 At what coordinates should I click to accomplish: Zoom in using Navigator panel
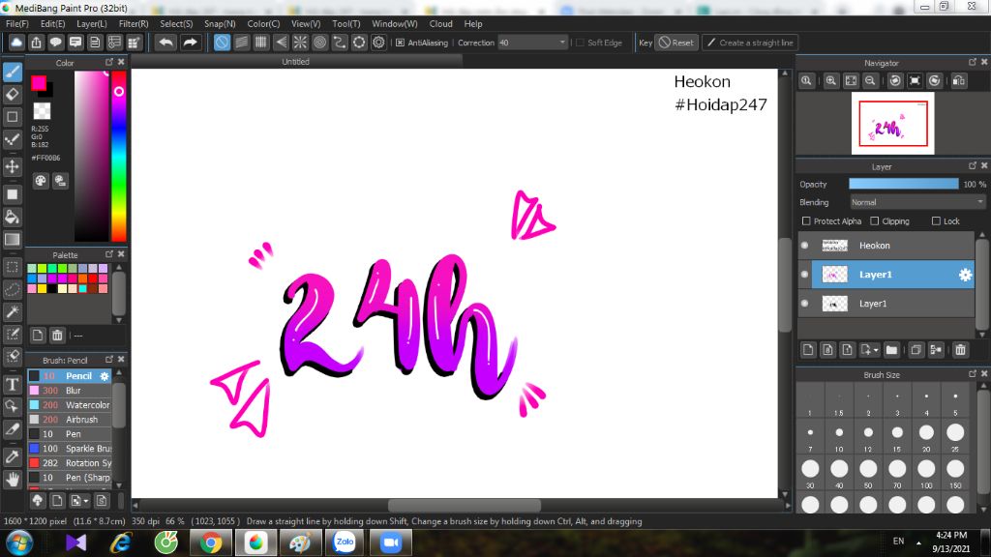[831, 81]
